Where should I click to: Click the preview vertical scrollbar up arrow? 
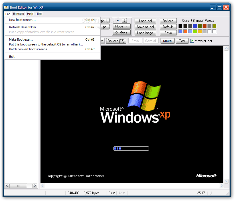226,48
